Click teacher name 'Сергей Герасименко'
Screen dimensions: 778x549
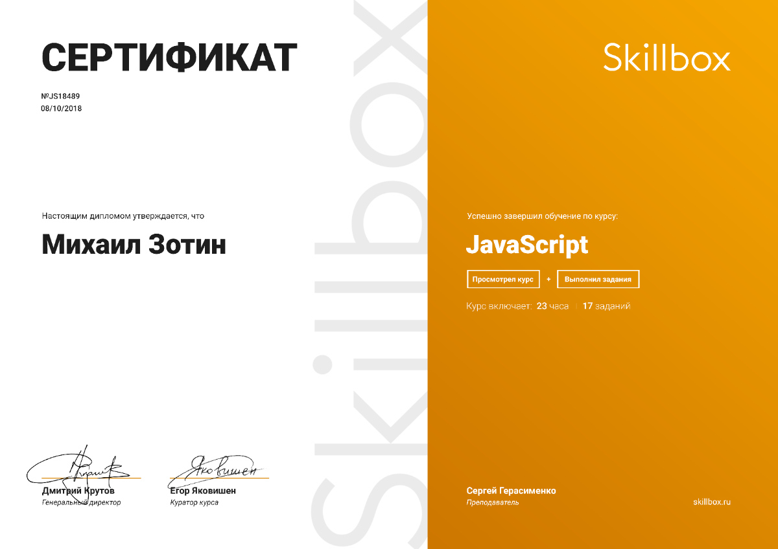click(511, 491)
